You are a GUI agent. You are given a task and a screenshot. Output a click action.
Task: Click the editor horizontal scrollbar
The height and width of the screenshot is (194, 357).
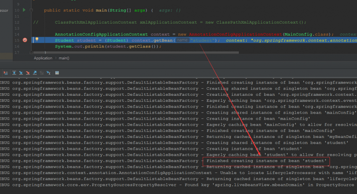pyautogui.click(x=136, y=53)
